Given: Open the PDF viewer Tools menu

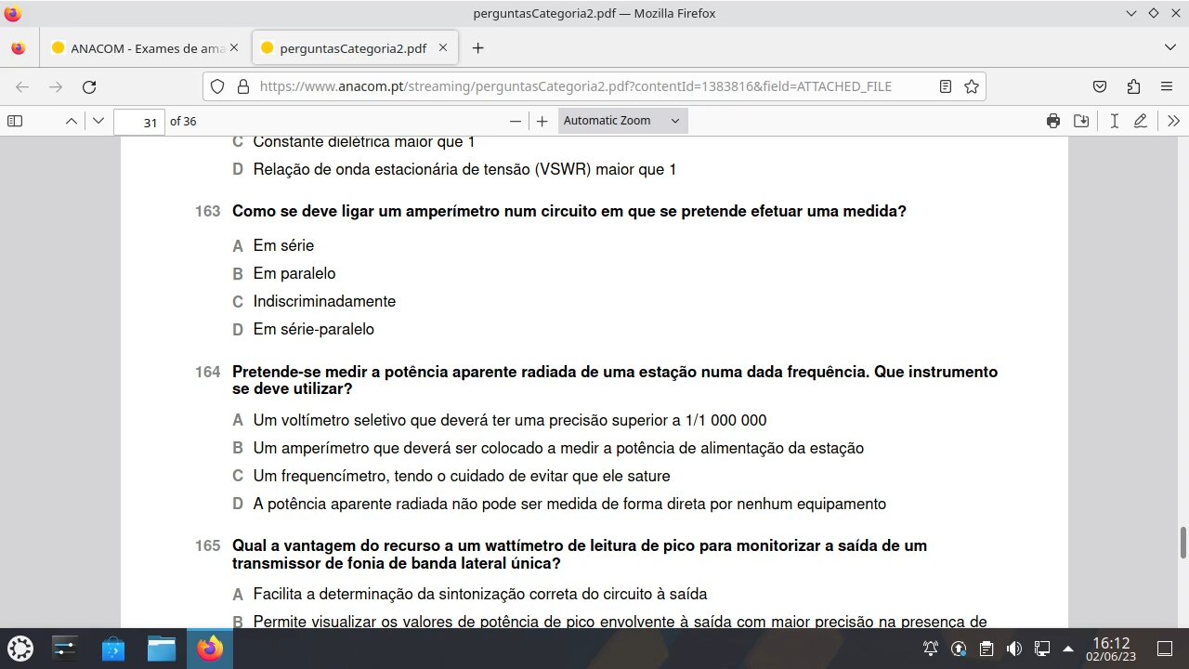Looking at the screenshot, I should click(x=1173, y=121).
